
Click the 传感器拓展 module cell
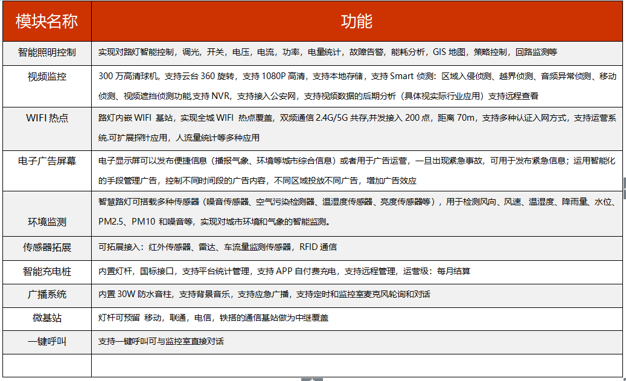(x=47, y=248)
